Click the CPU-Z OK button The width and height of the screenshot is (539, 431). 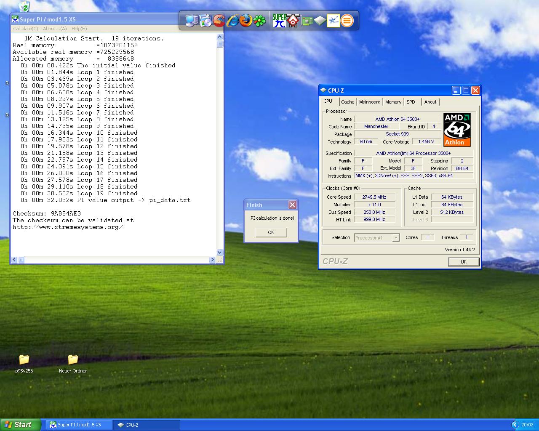(x=463, y=262)
